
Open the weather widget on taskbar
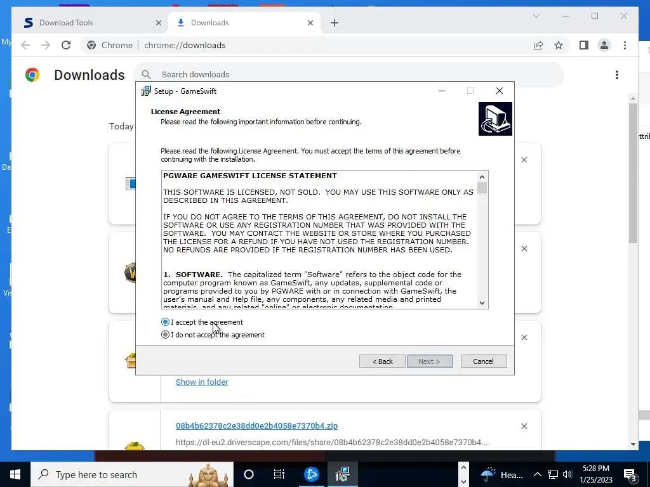click(x=501, y=474)
